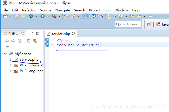Open the Run dropdown arrow
169x112 pixels.
[x=48, y=16]
